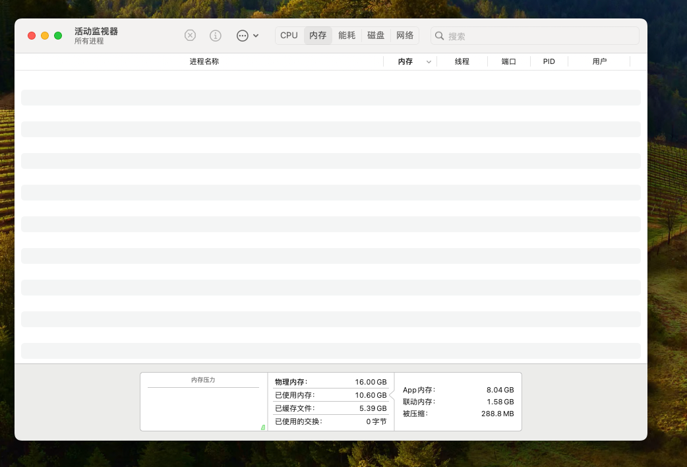Open the process info inspector icon
The width and height of the screenshot is (687, 467).
[x=216, y=36]
